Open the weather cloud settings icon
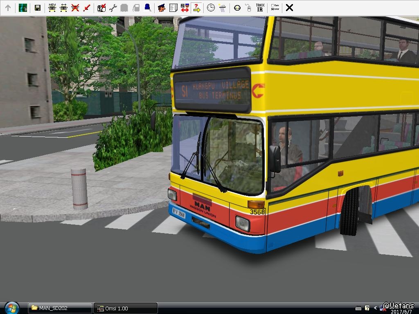The width and height of the screenshot is (419, 314). (x=222, y=8)
